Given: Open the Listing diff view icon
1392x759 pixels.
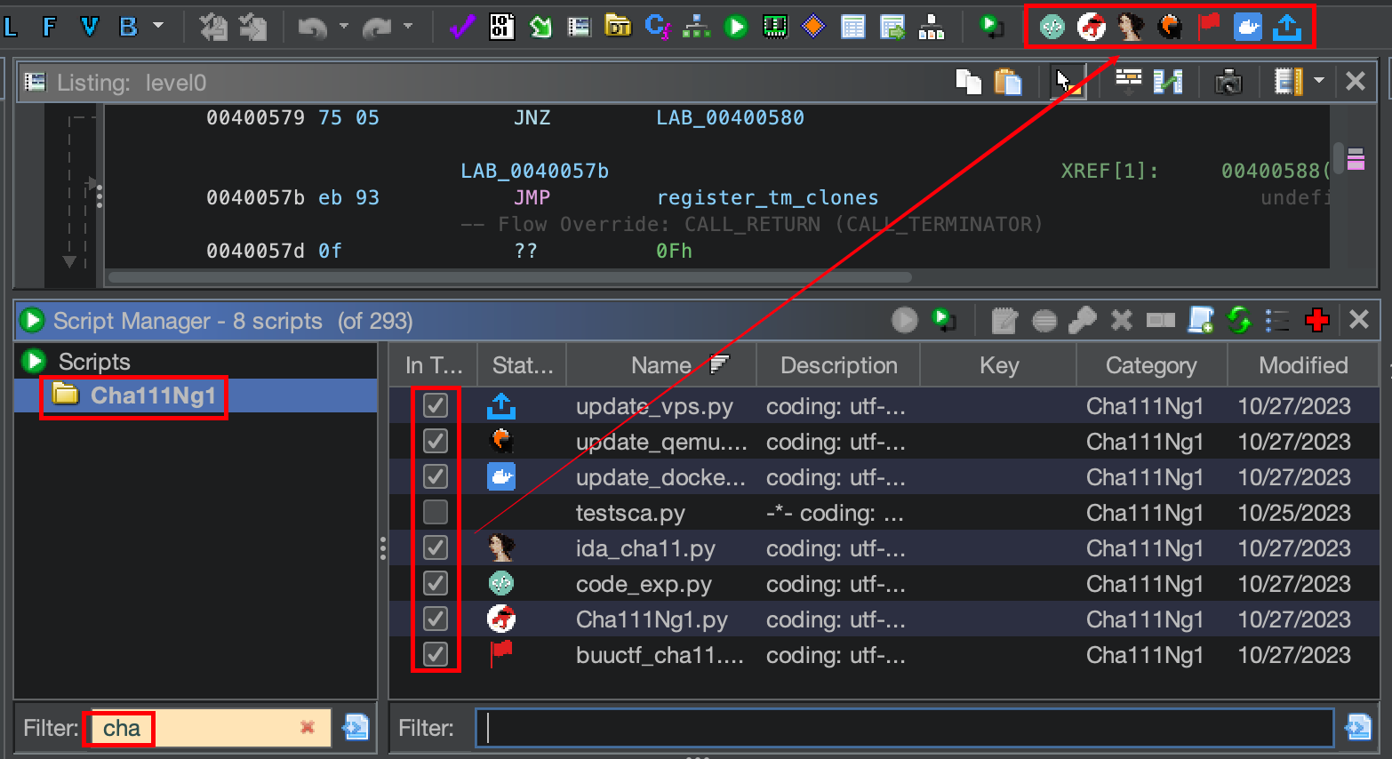Looking at the screenshot, I should point(1168,82).
